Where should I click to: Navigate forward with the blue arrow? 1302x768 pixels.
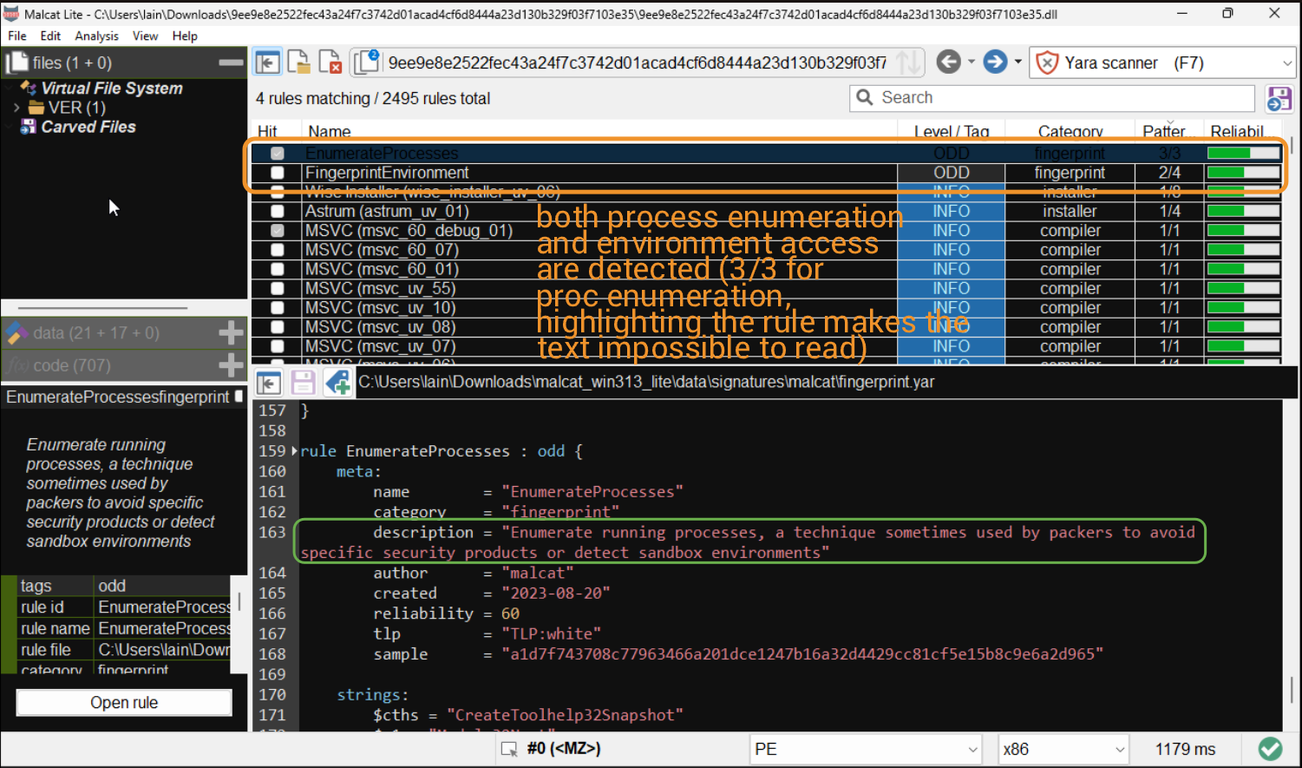(x=995, y=62)
